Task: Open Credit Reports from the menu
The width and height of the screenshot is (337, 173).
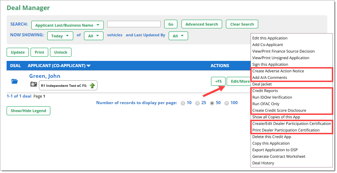Action: coord(265,91)
